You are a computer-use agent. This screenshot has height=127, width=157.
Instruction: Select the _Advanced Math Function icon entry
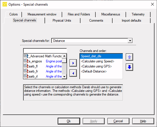(x=26, y=56)
